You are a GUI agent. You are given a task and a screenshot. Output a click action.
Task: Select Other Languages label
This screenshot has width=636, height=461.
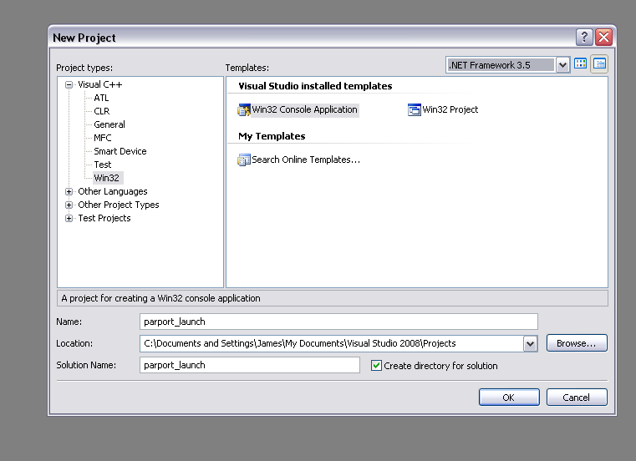click(x=113, y=191)
